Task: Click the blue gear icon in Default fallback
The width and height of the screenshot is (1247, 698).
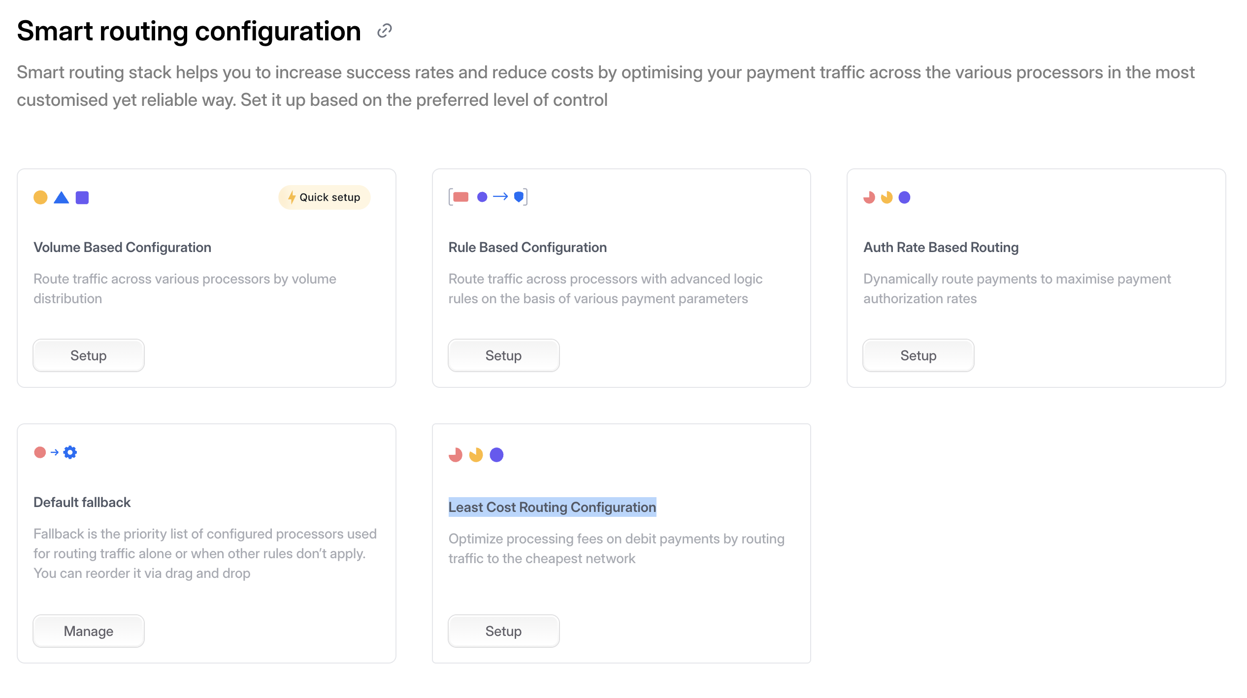Action: [x=70, y=452]
